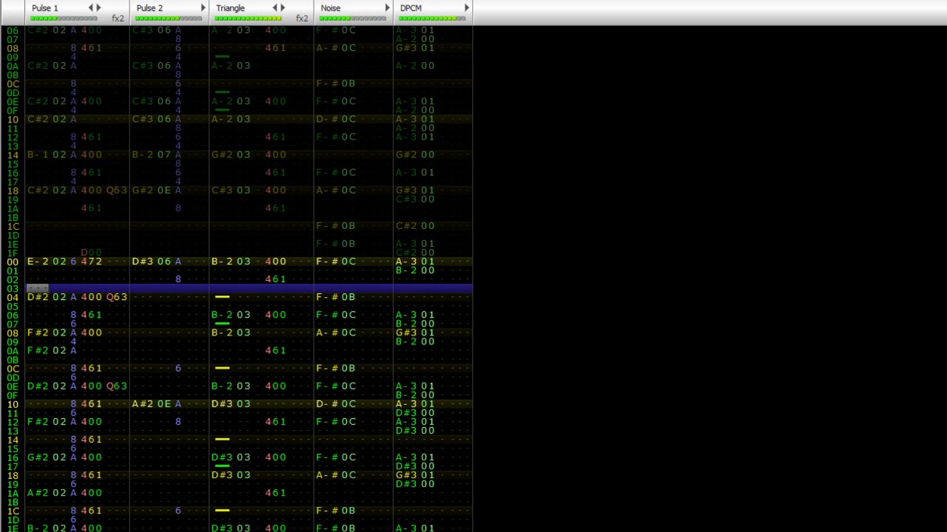This screenshot has height=532, width=947.
Task: Select the A#2 note in Pulse 1
Action: (38, 493)
